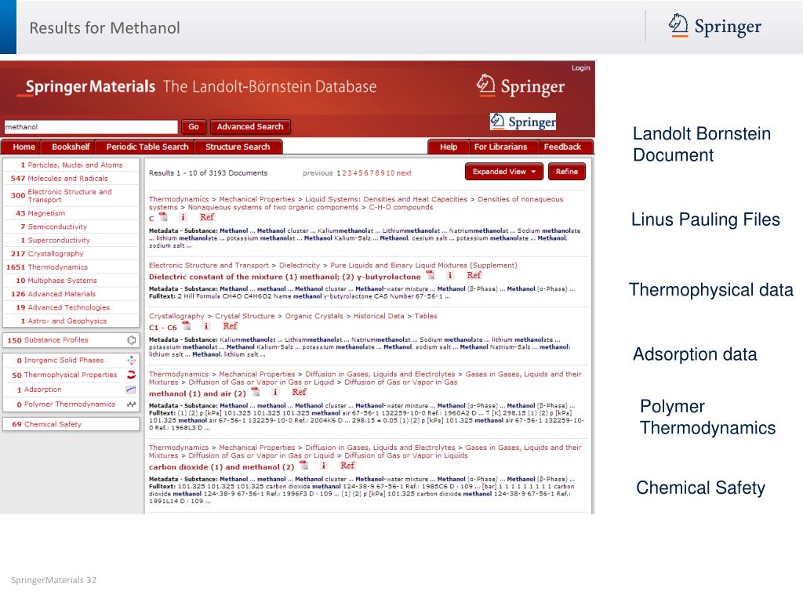Screen dimensions: 803x602
Task: Open carbon dioxide (1) and methanol (2) result
Action: pyautogui.click(x=222, y=467)
